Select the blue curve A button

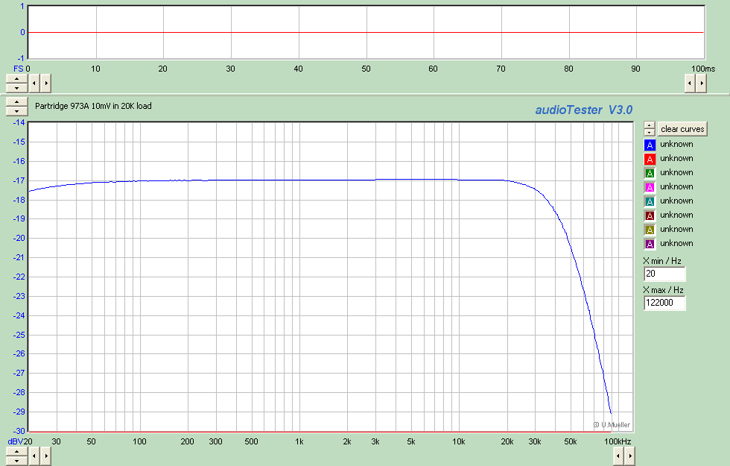coord(650,145)
